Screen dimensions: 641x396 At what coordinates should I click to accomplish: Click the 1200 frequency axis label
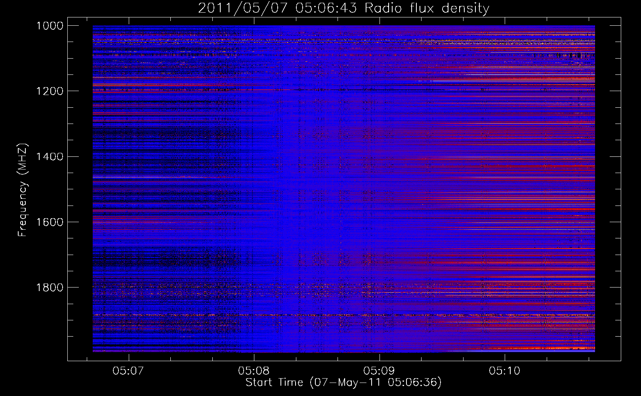pos(50,91)
